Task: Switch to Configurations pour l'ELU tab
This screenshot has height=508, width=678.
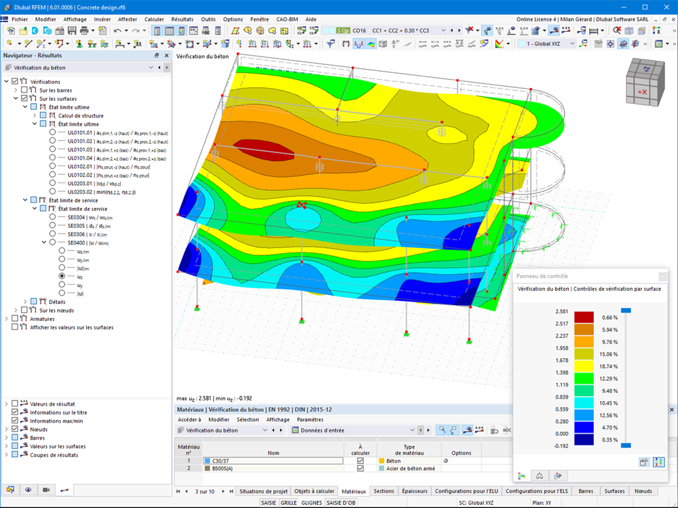Action: coord(466,491)
